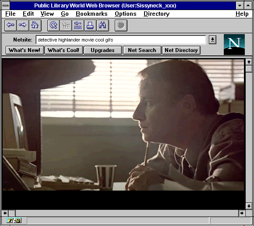Go forward with the right arrow button

point(23,25)
